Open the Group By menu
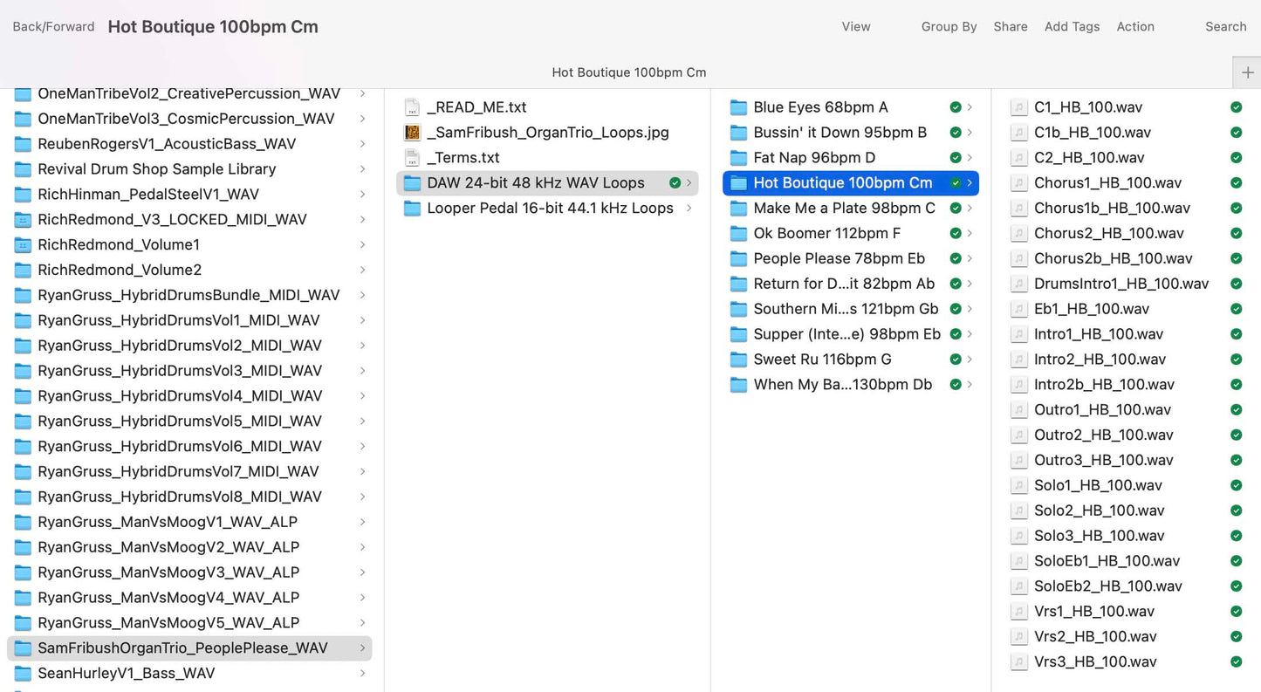The height and width of the screenshot is (692, 1261). pyautogui.click(x=949, y=27)
